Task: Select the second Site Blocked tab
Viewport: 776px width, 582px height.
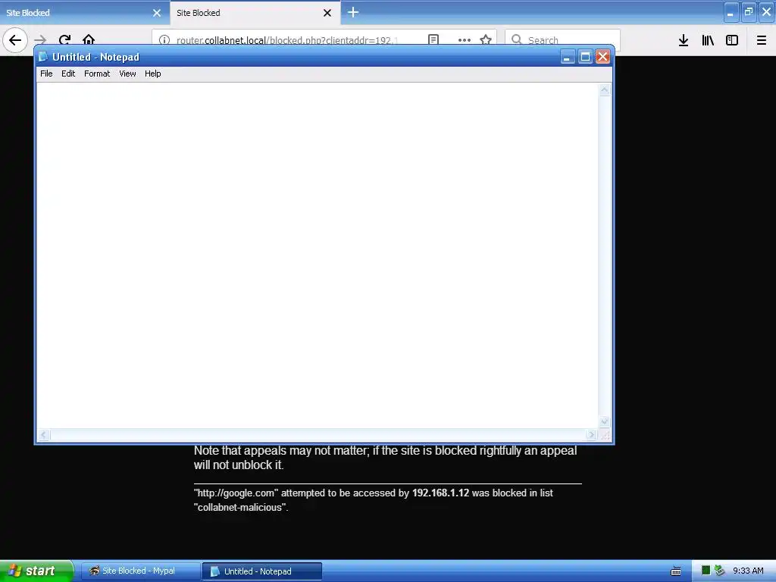Action: pos(255,13)
